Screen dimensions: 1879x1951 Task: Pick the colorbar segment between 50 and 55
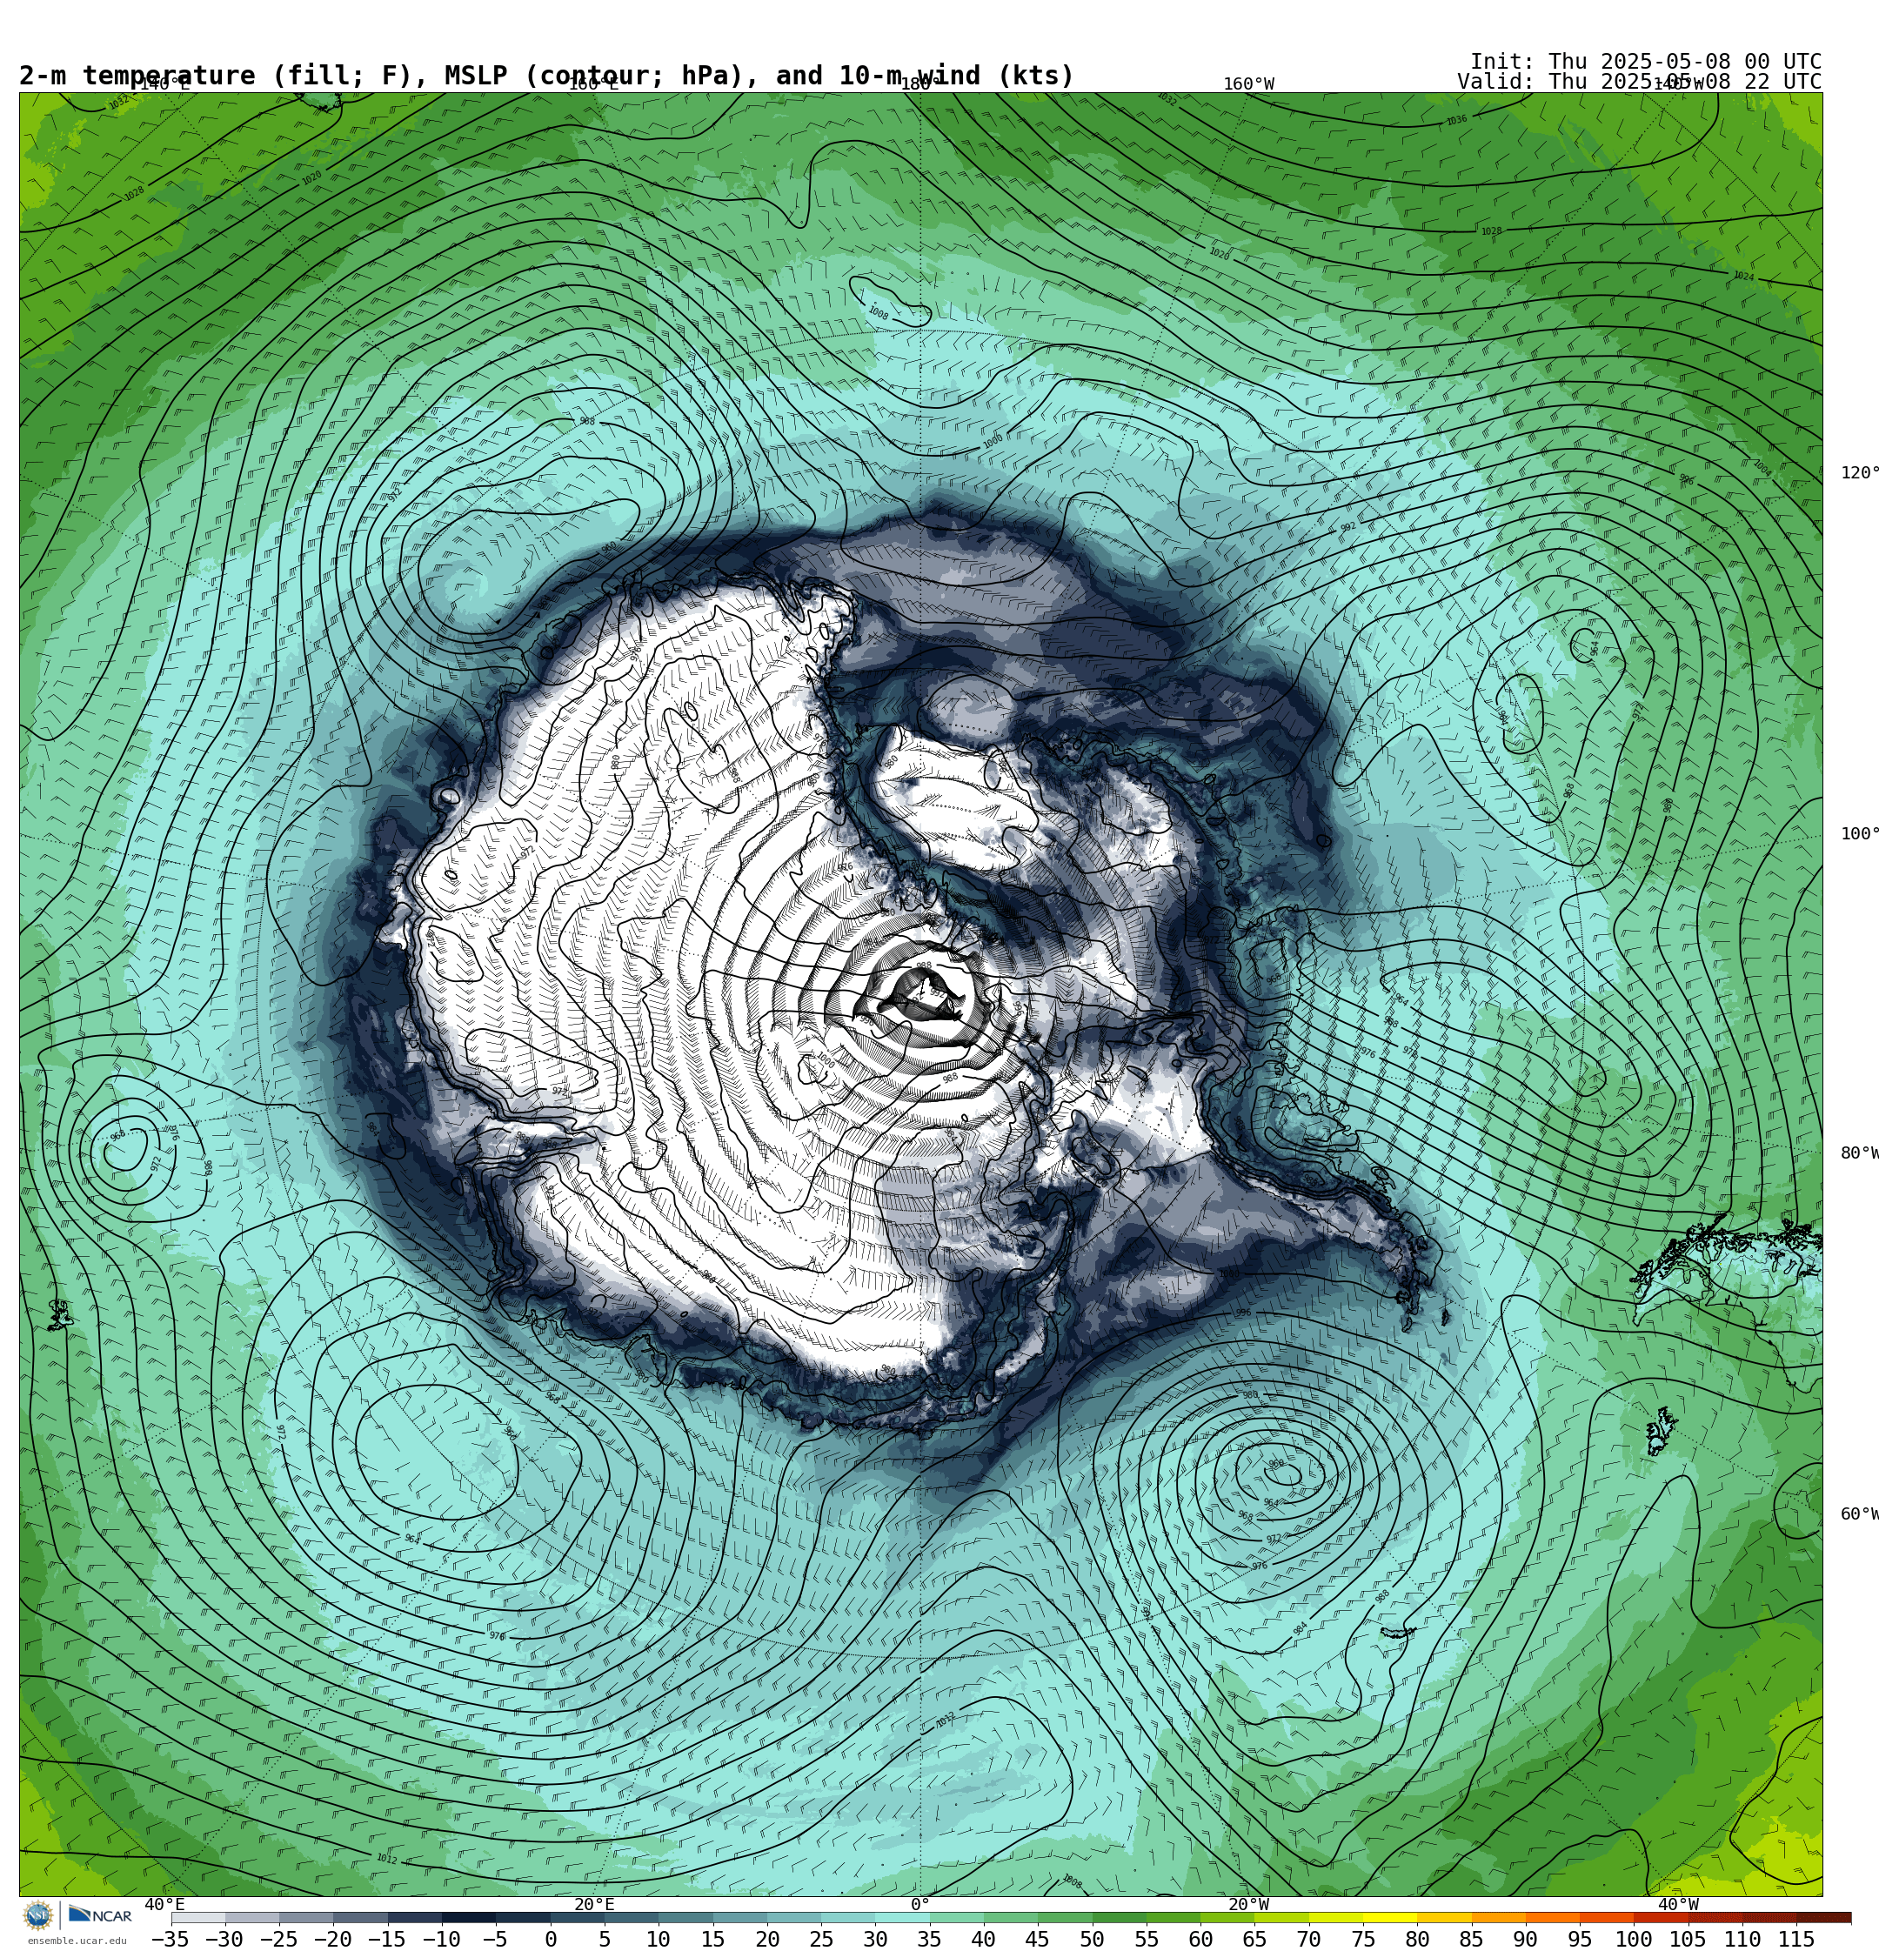1120,1917
